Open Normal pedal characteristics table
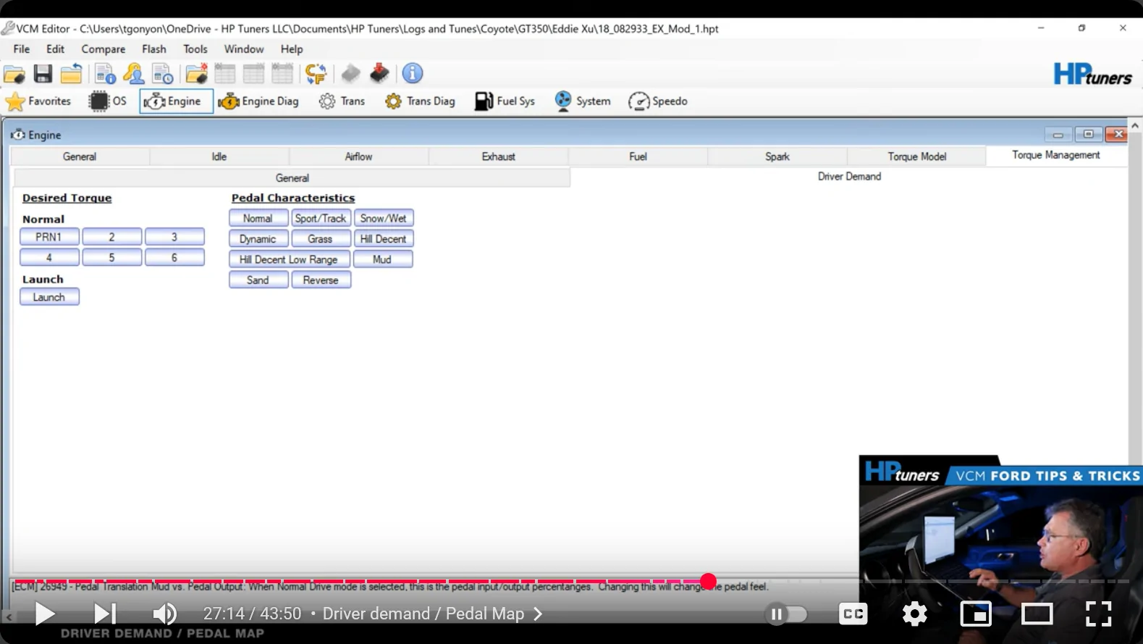Viewport: 1143px width, 644px height. coord(258,218)
